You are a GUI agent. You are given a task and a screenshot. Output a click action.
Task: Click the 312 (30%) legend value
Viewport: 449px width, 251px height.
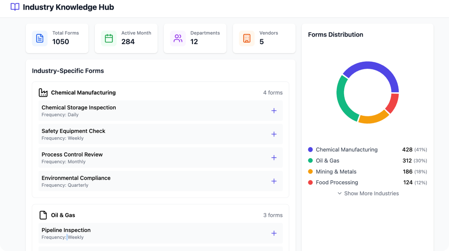(415, 161)
